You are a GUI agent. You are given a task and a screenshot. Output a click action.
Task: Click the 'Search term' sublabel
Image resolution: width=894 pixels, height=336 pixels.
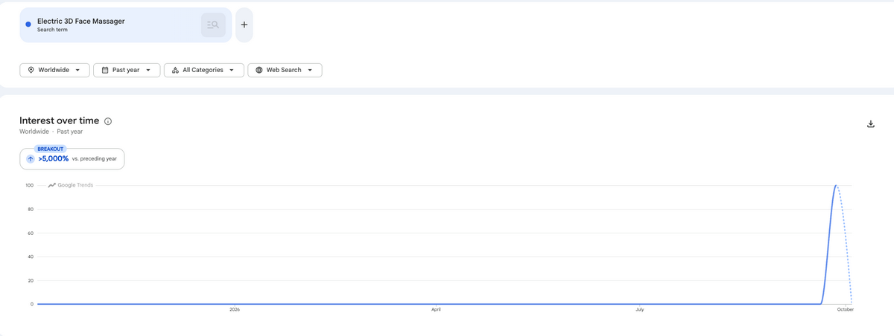(52, 30)
